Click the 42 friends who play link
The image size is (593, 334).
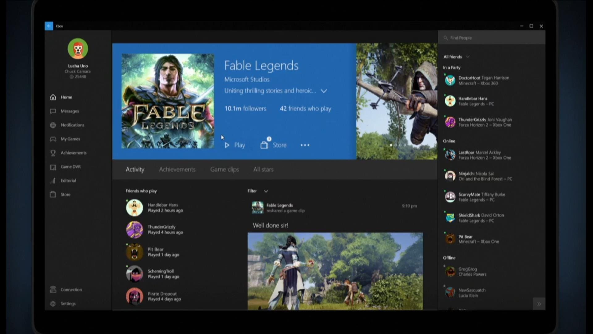pyautogui.click(x=305, y=109)
